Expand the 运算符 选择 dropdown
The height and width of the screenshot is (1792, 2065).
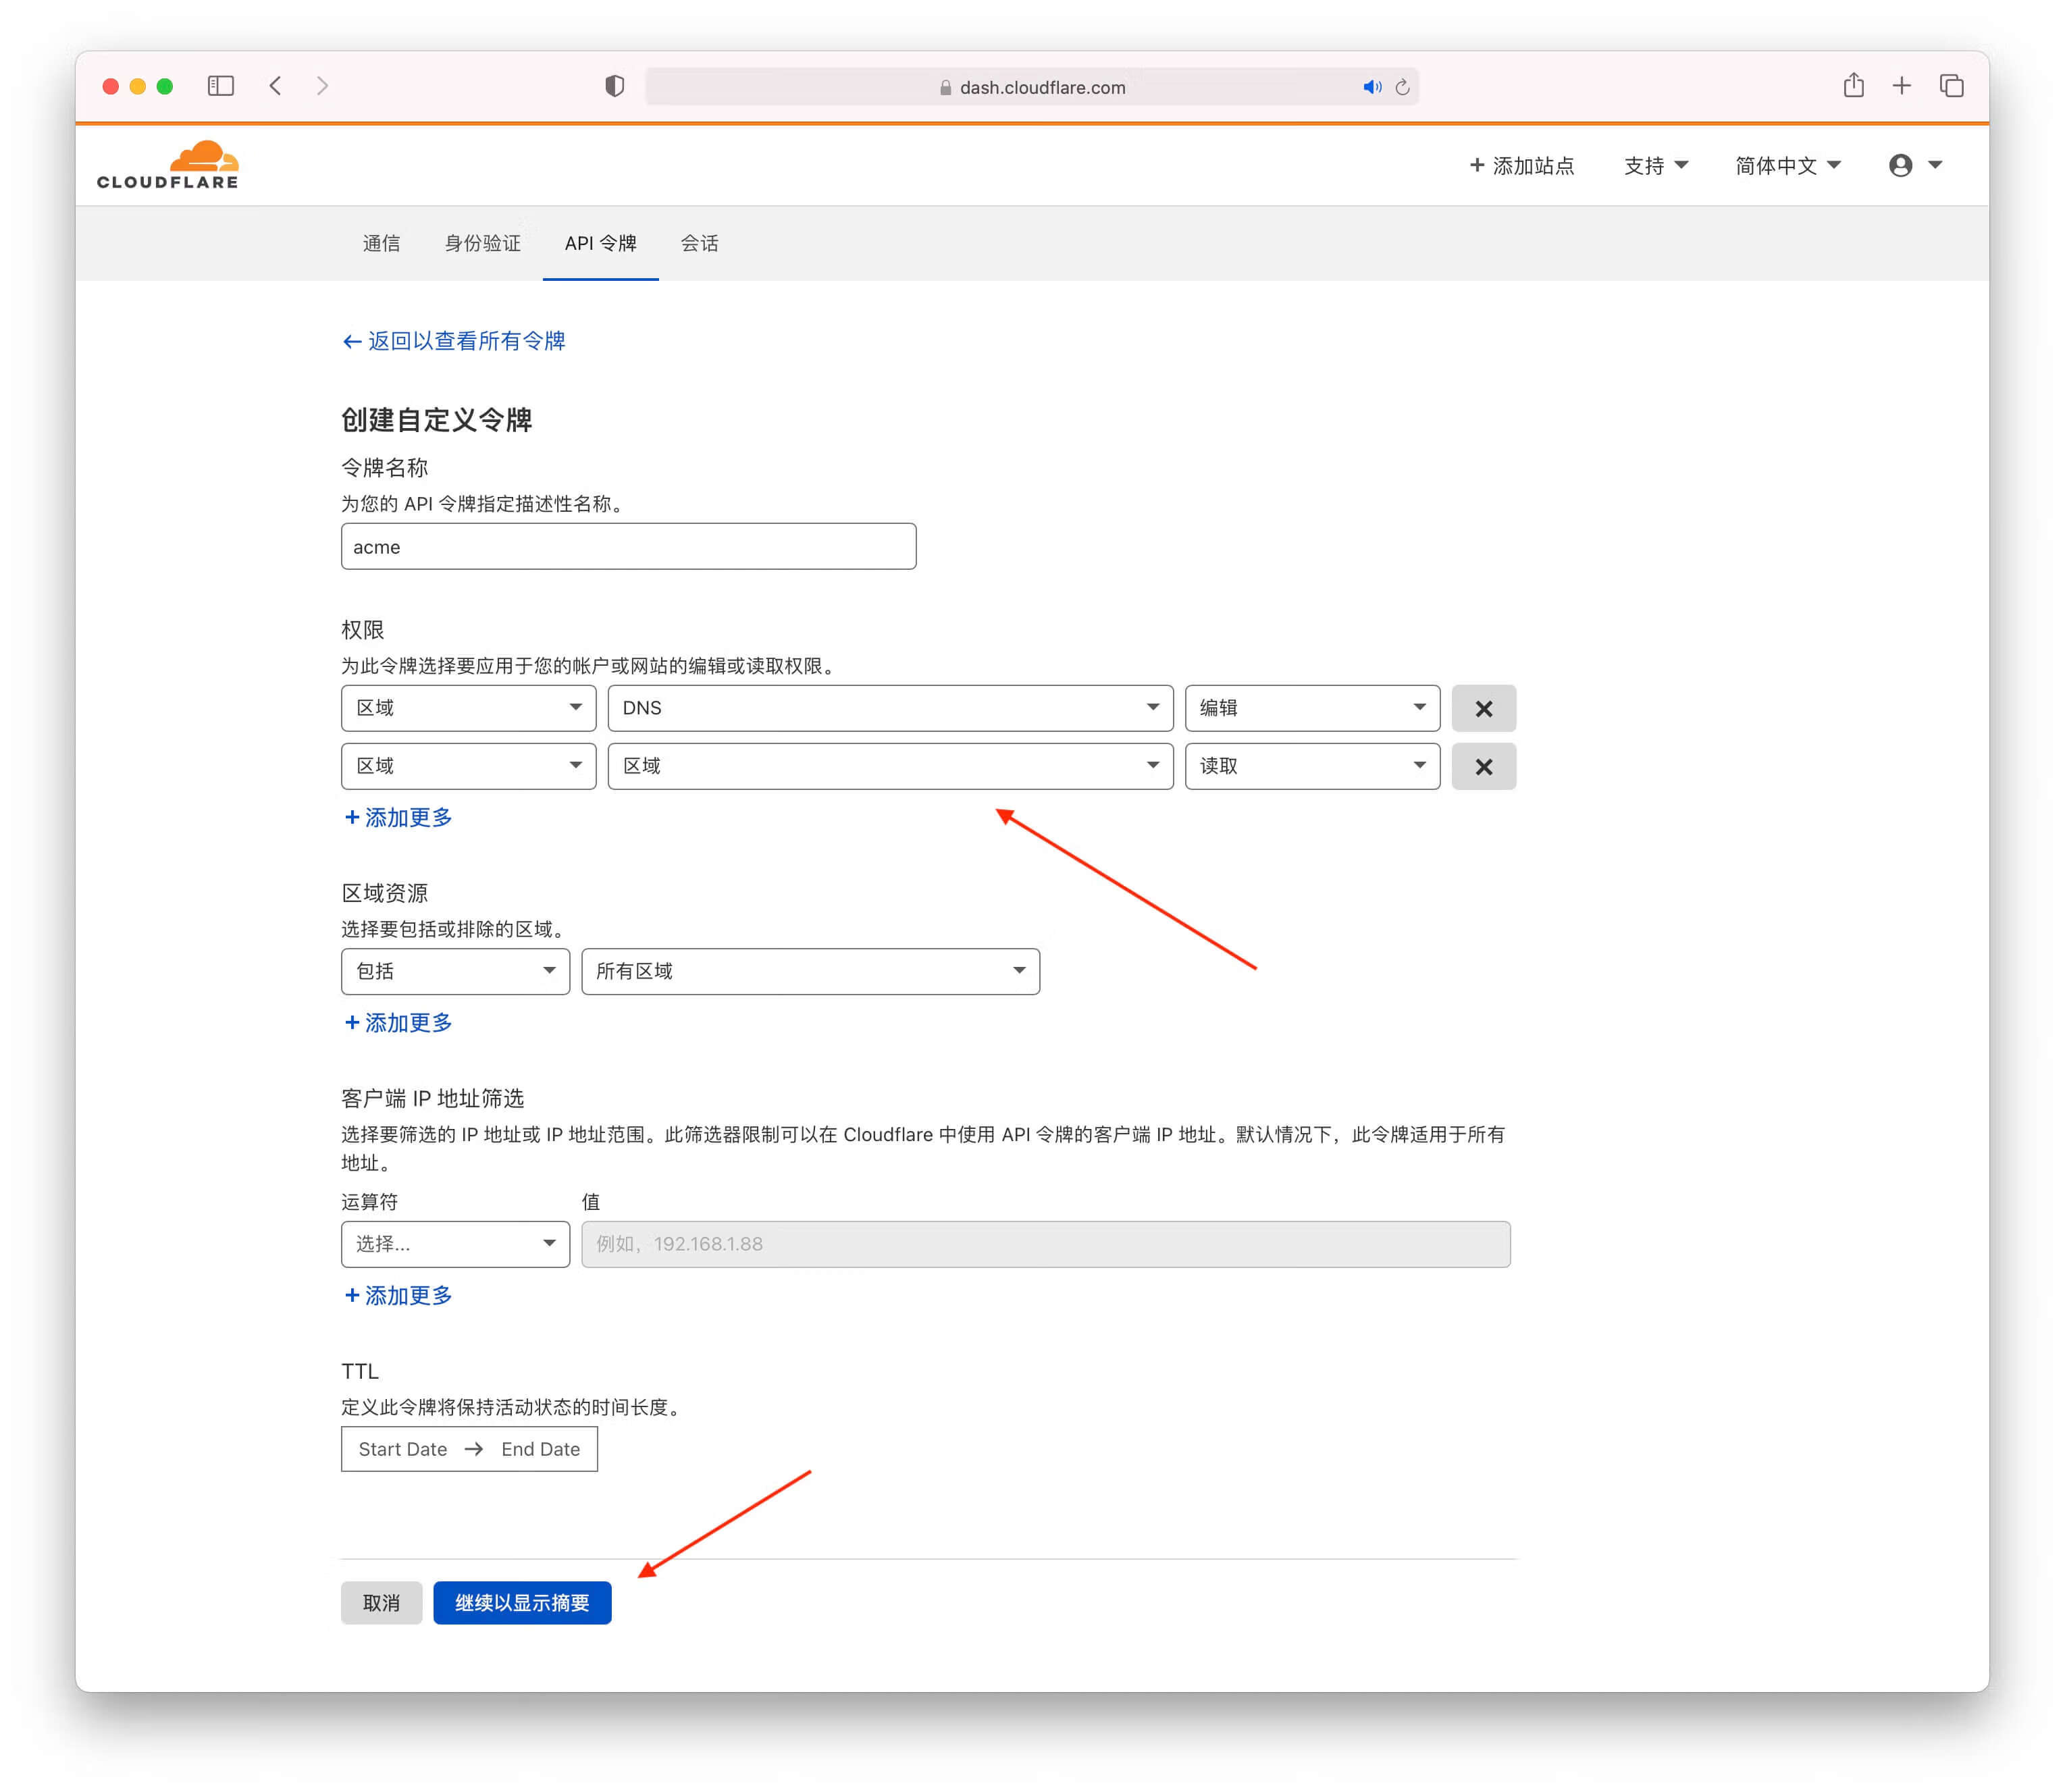coord(455,1244)
